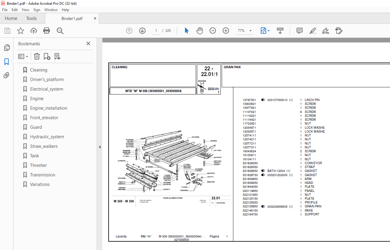This screenshot has width=390, height=250.
Task: Open page thumbnails panel icon
Action: tap(7, 48)
